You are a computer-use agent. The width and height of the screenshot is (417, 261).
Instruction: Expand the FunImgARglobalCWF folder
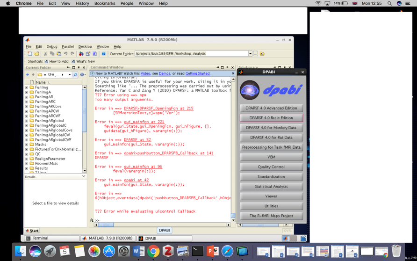pos(27,140)
